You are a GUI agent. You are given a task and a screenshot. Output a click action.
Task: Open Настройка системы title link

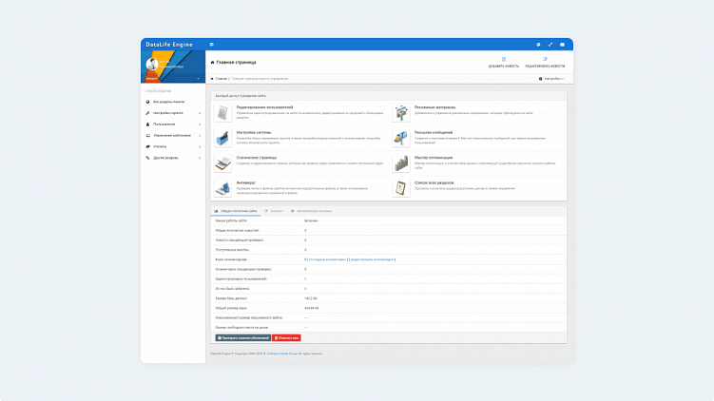(x=254, y=132)
